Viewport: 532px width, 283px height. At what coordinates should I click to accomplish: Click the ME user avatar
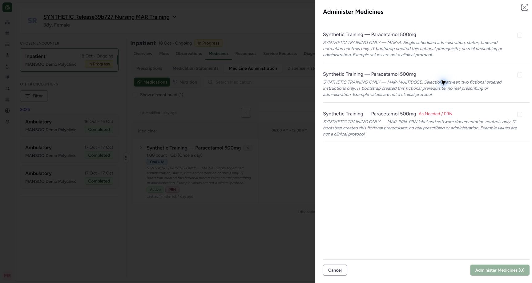coord(7,276)
